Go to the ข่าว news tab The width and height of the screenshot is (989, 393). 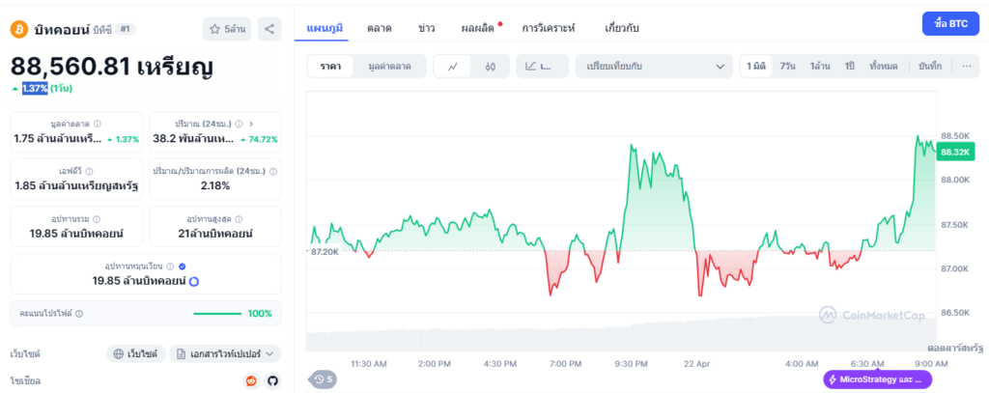[426, 28]
